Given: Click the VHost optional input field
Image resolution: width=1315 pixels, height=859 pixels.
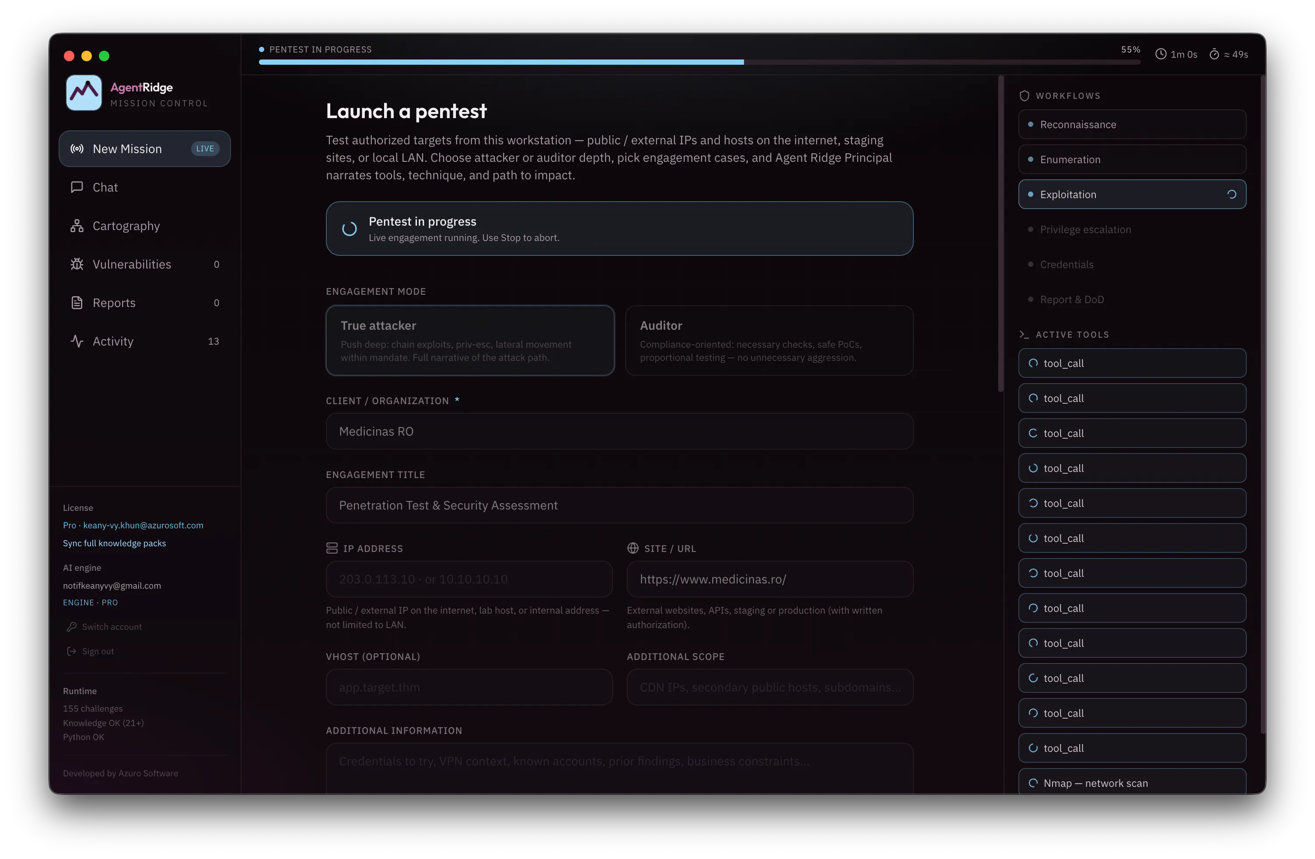Looking at the screenshot, I should pos(469,687).
